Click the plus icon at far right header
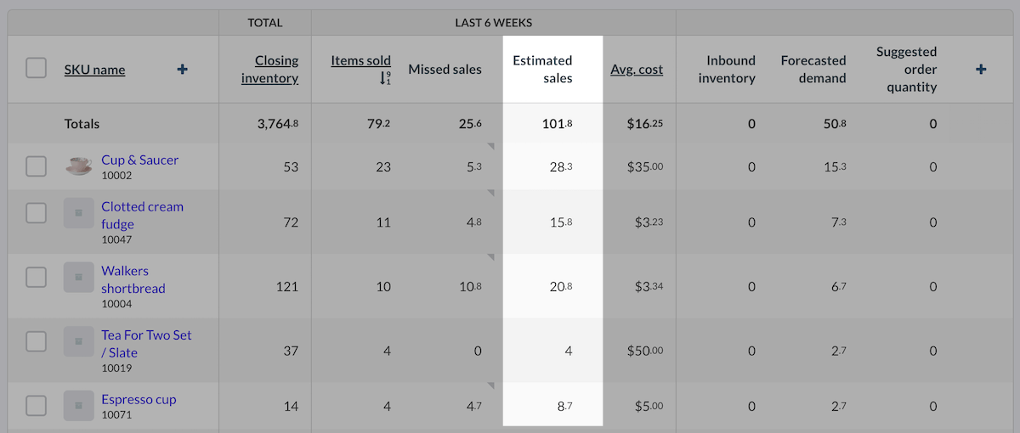 (x=981, y=70)
